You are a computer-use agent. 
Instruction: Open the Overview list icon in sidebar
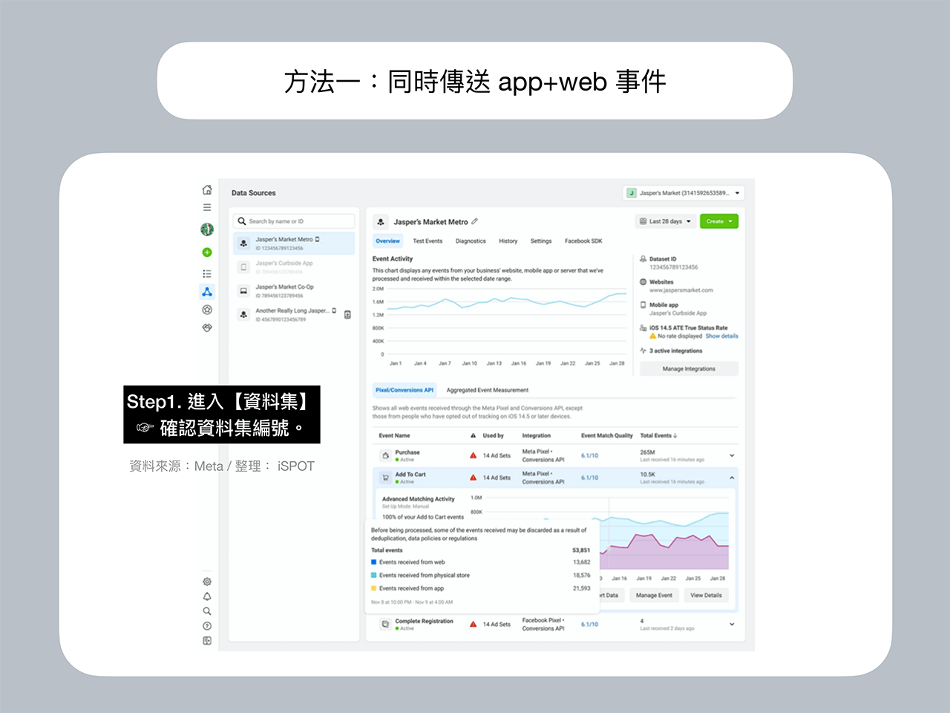(207, 274)
